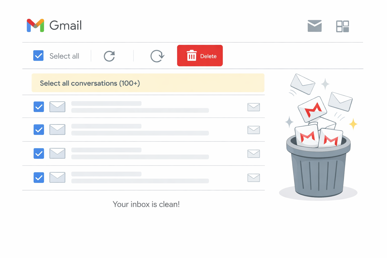Image resolution: width=387 pixels, height=258 pixels.
Task: Uncheck the checkbox on the last email row
Action: [x=39, y=178]
